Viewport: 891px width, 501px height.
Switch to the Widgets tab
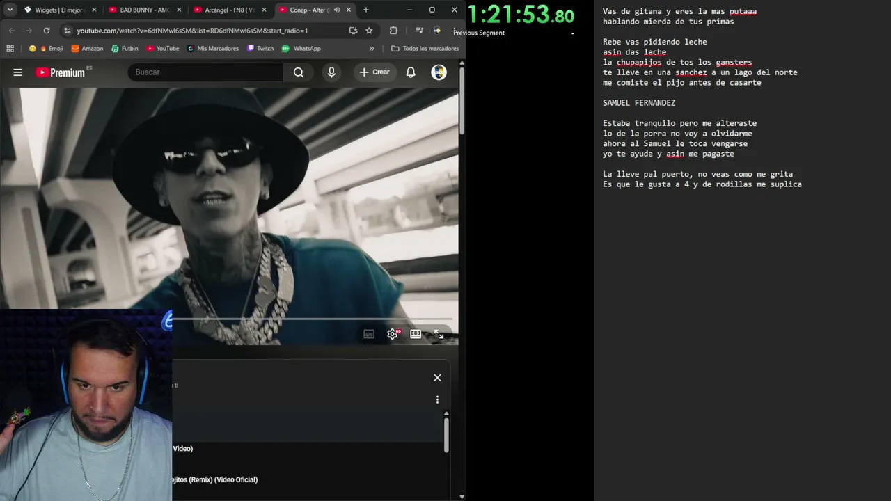point(59,10)
